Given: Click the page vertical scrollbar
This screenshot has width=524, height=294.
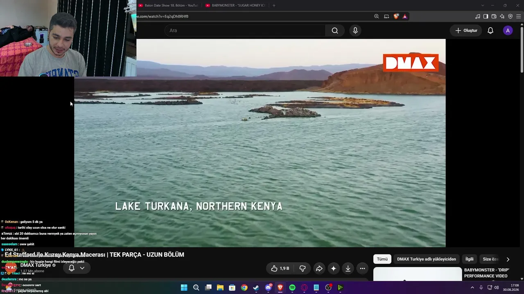Looking at the screenshot, I should [522, 49].
